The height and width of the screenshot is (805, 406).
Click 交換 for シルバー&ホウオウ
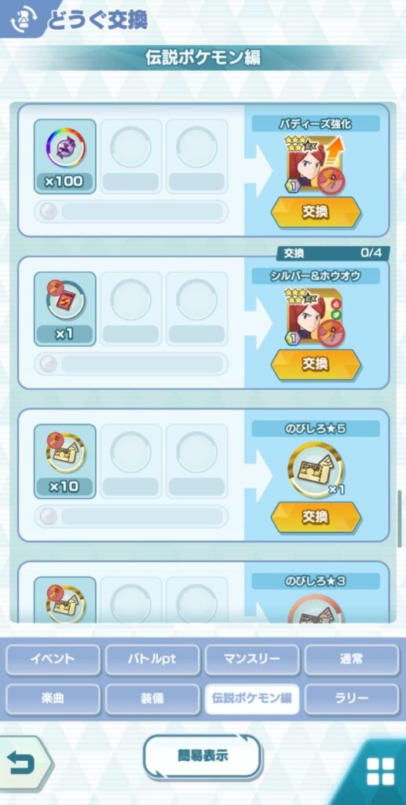point(315,365)
